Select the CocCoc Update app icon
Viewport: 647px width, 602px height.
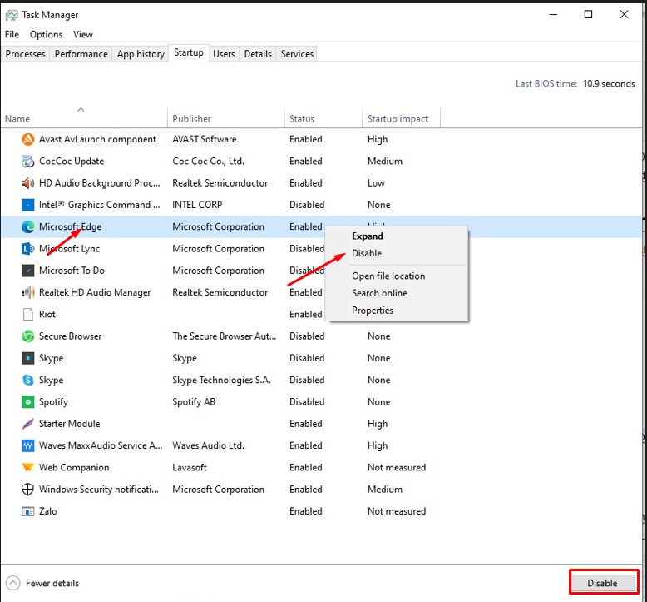point(27,162)
